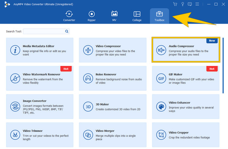This screenshot has width=228, height=149.
Task: Click the GIF Maker icon
Action: (x=161, y=79)
